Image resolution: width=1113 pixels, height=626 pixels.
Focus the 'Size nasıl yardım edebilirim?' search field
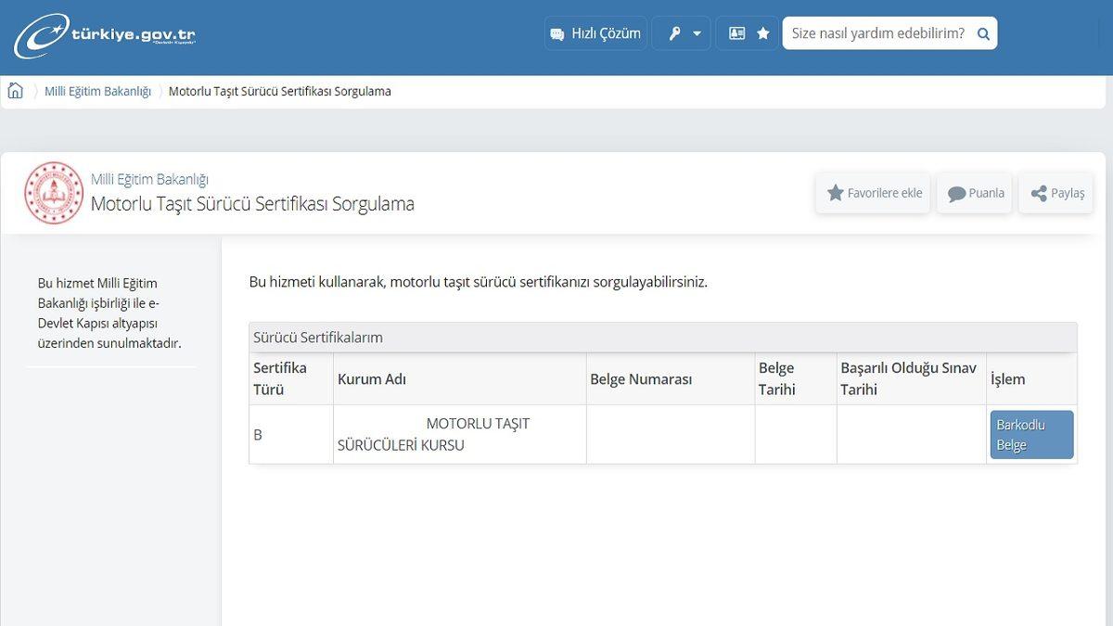point(876,33)
